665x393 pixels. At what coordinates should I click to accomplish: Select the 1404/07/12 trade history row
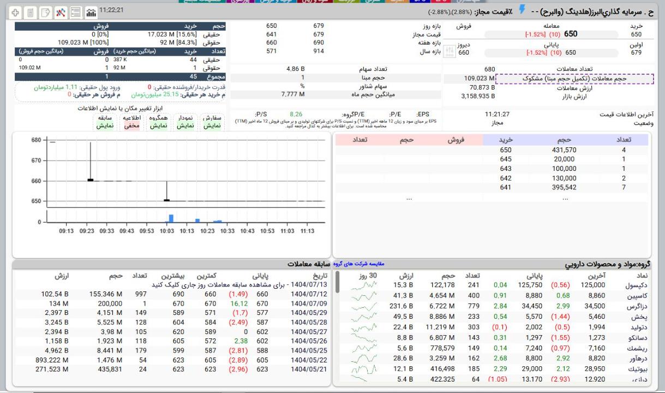point(310,294)
